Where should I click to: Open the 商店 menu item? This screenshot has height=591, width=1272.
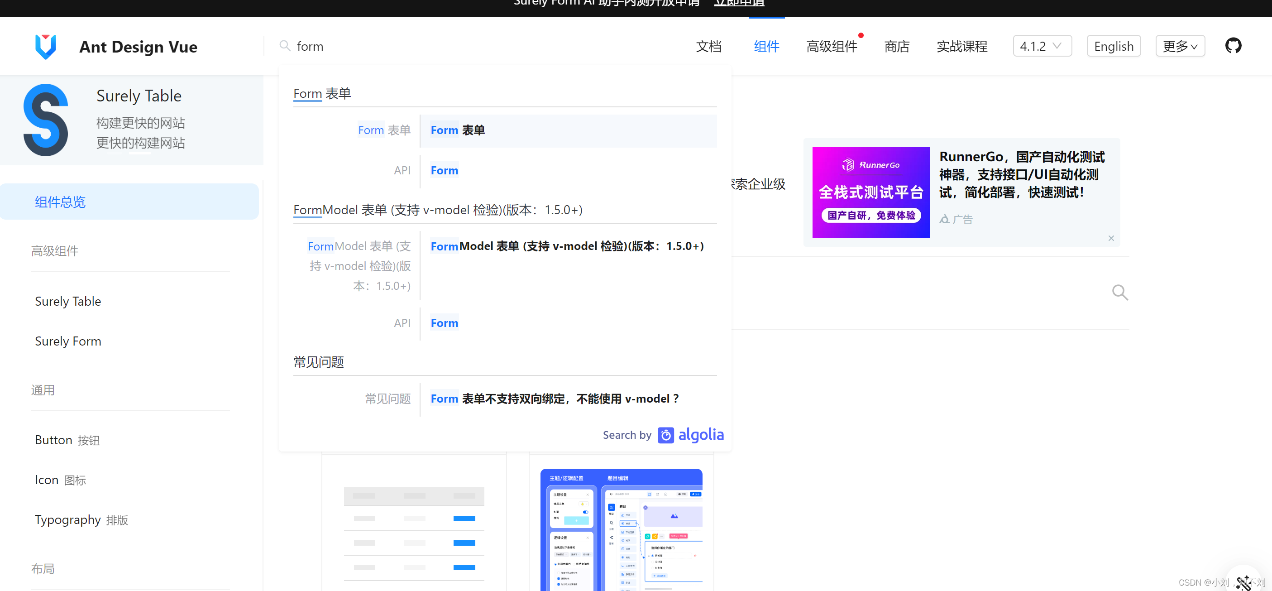(x=897, y=46)
